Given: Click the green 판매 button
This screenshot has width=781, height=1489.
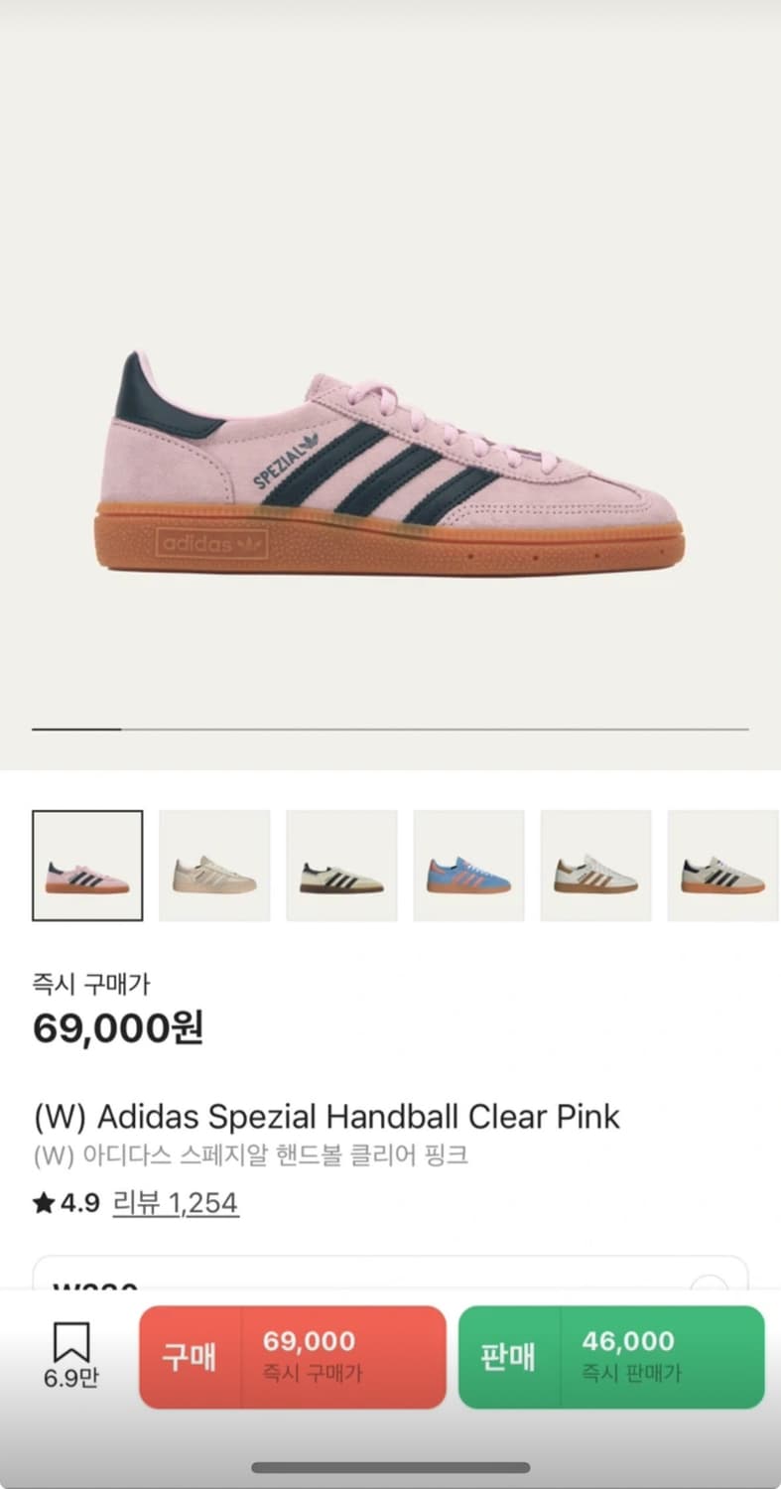Looking at the screenshot, I should (508, 1357).
